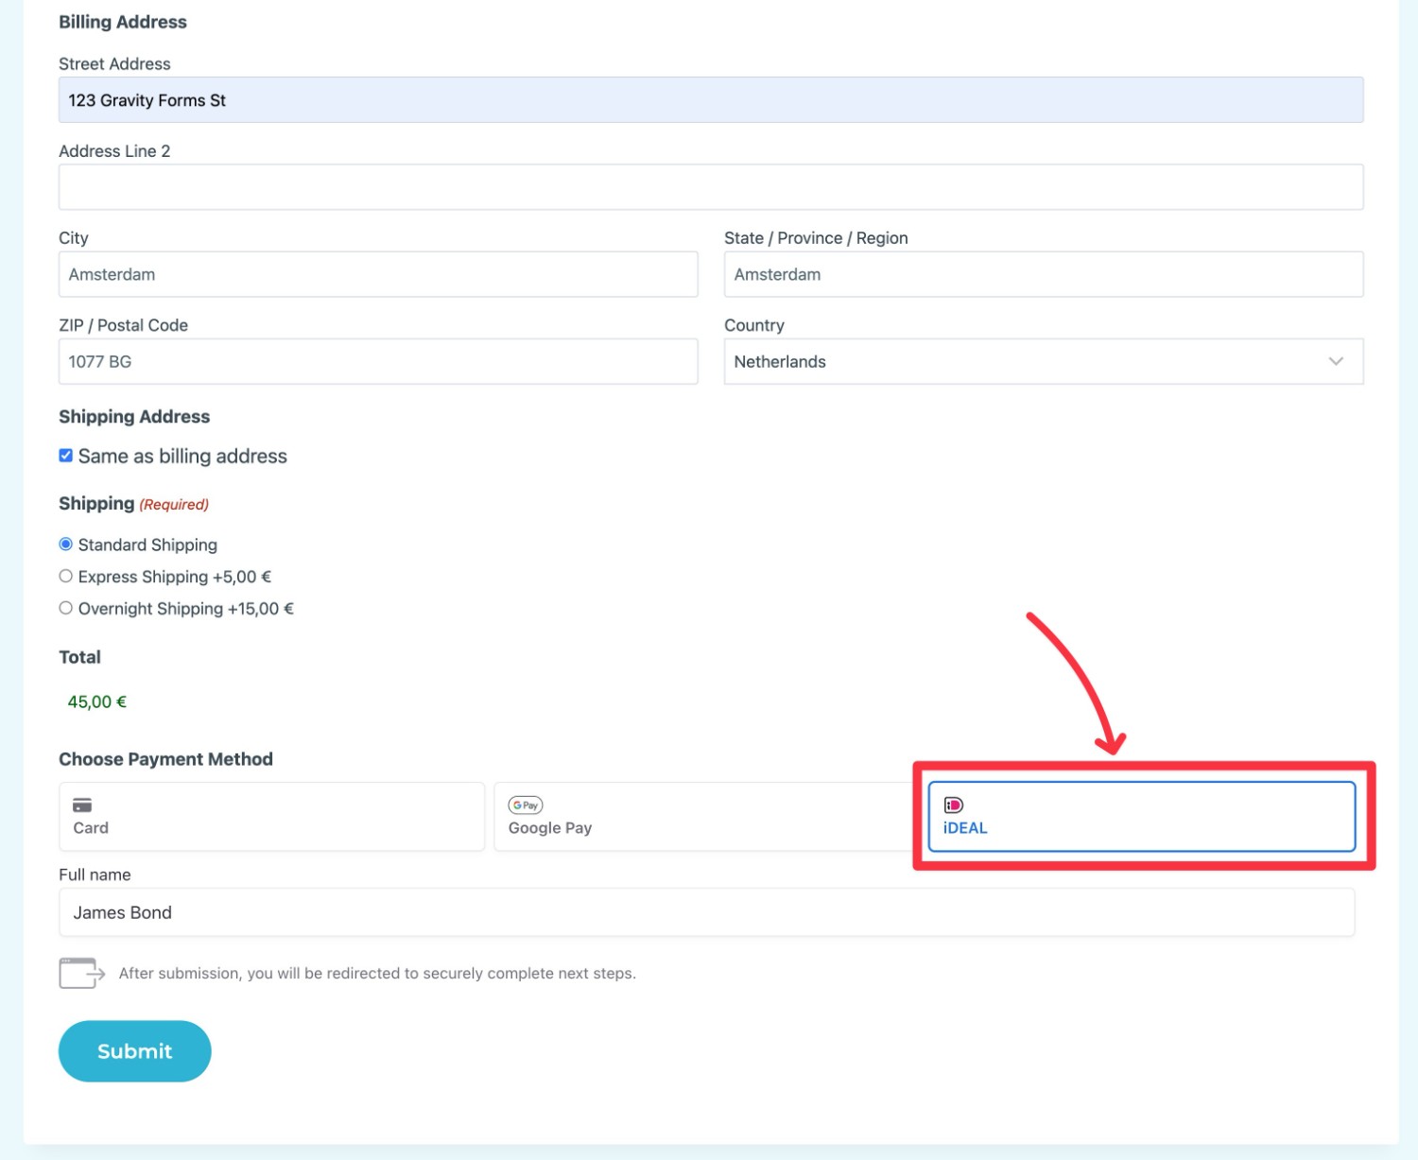Select Standard Shipping radio option
The height and width of the screenshot is (1160, 1418).
point(66,545)
